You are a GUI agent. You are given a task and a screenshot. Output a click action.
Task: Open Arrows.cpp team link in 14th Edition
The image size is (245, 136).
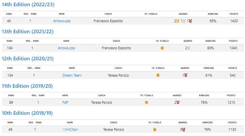(62, 21)
